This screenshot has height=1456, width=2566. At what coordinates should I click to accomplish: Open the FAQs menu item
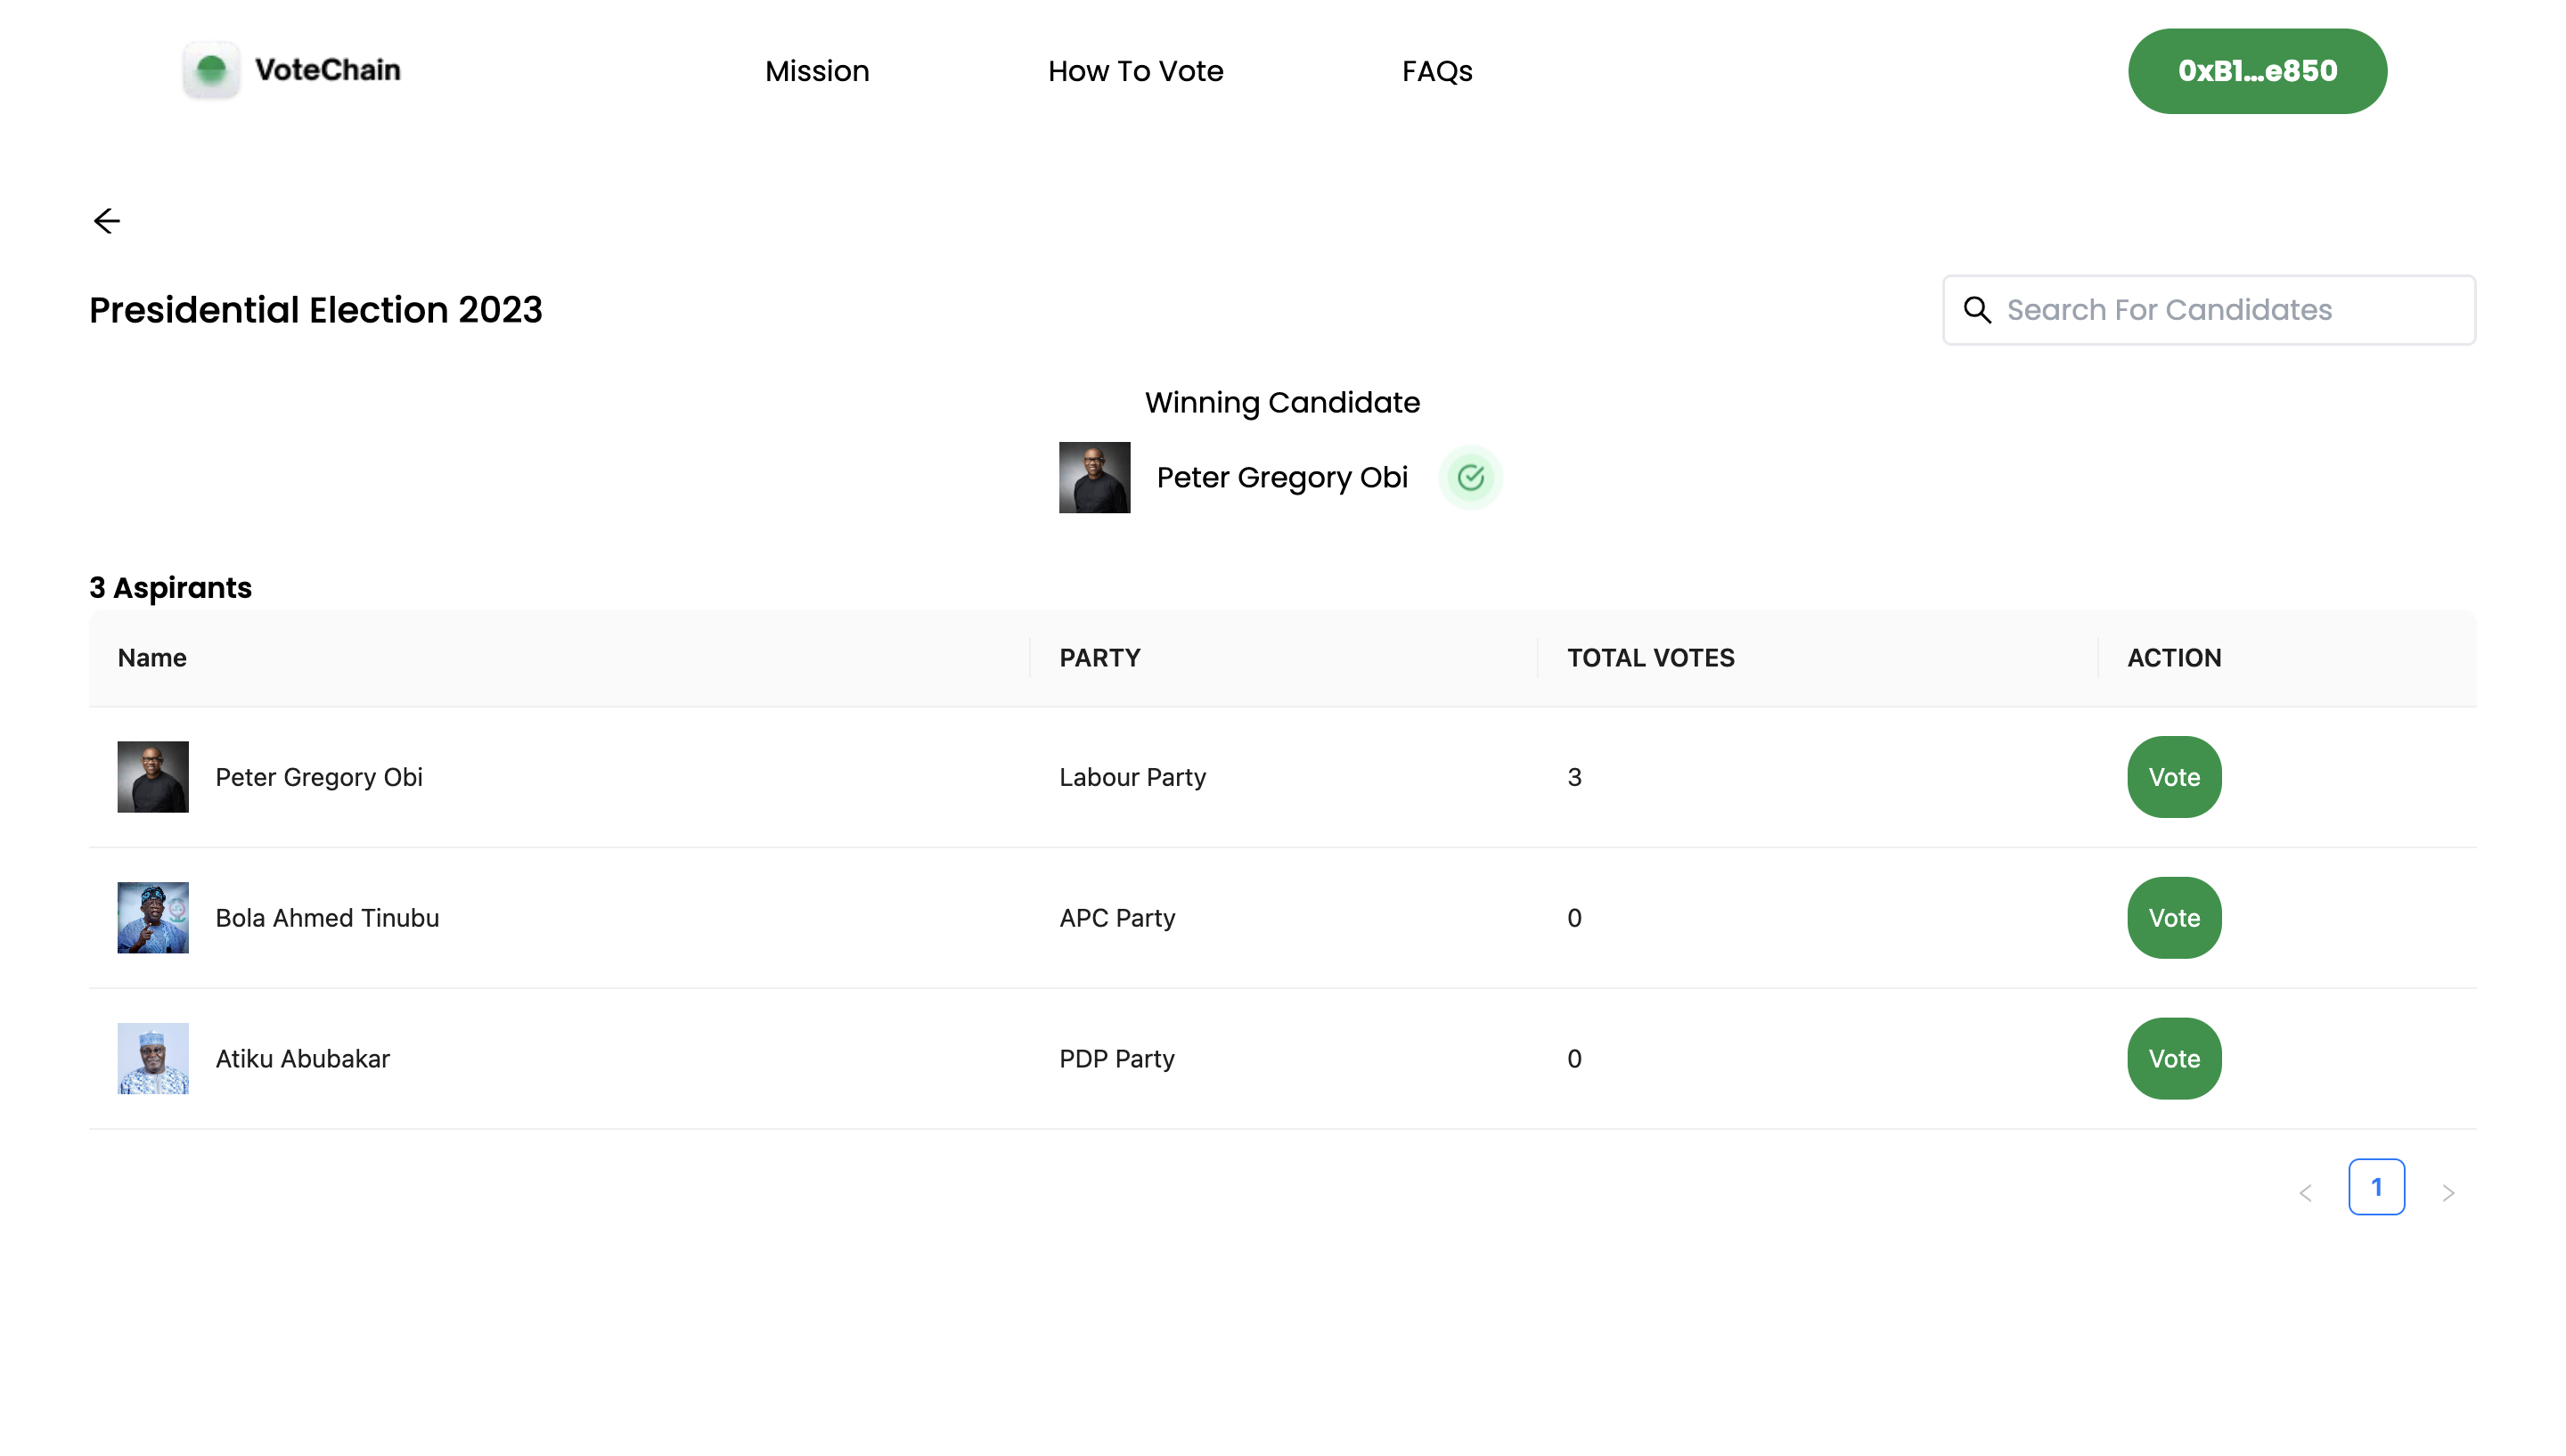point(1436,71)
